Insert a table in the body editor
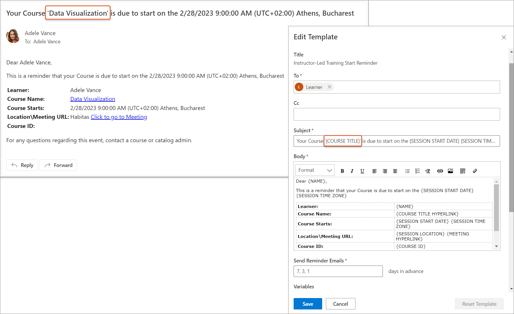This screenshot has height=314, width=514. [x=462, y=171]
